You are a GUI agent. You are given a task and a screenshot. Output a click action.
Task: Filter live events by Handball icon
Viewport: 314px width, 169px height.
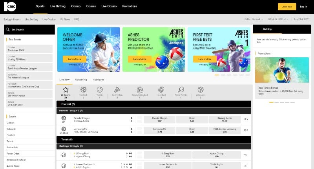tap(161, 89)
